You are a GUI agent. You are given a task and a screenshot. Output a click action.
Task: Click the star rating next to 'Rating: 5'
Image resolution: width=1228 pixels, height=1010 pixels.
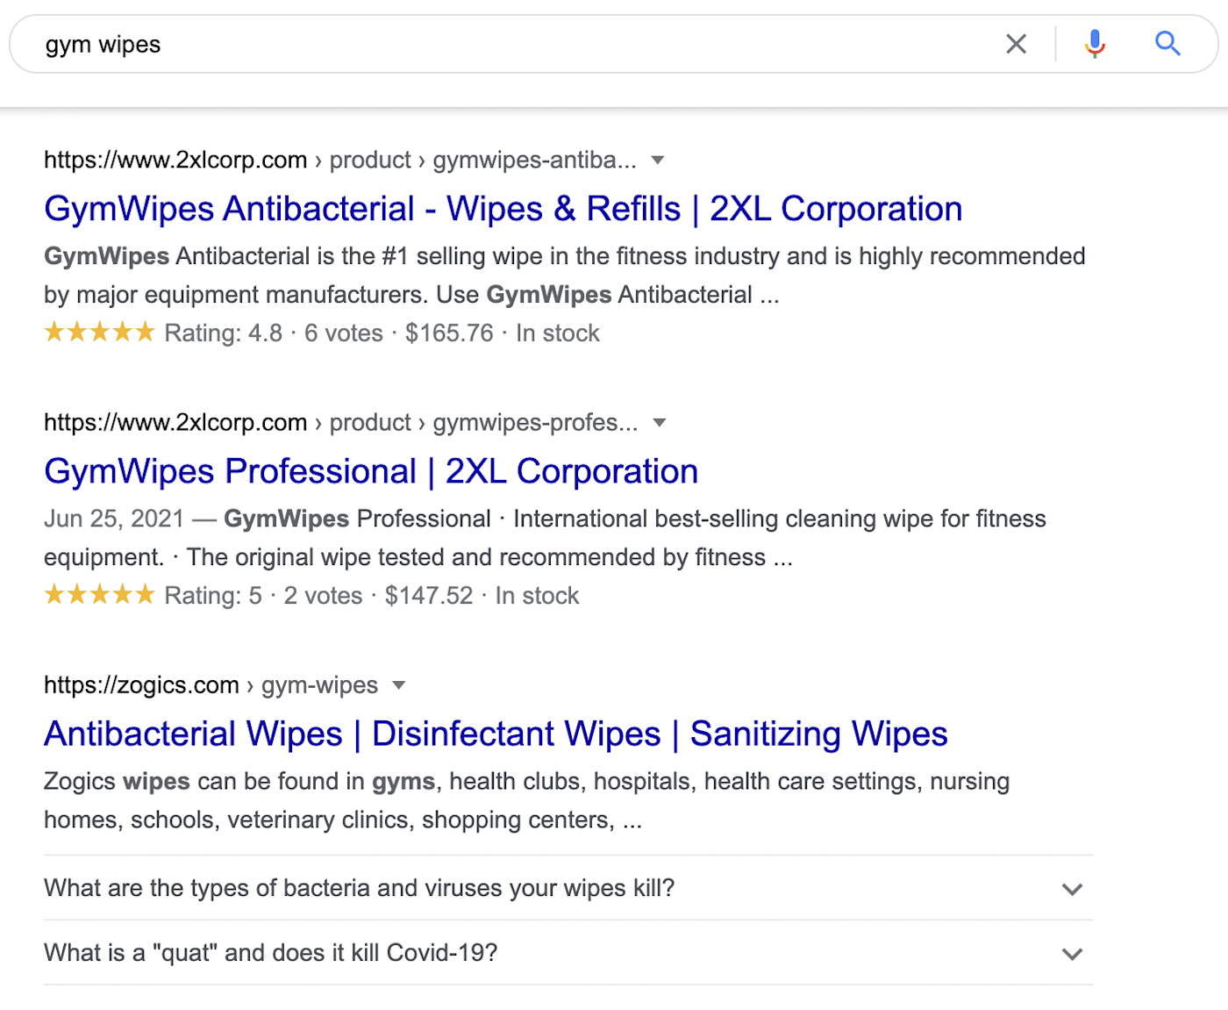tap(99, 595)
